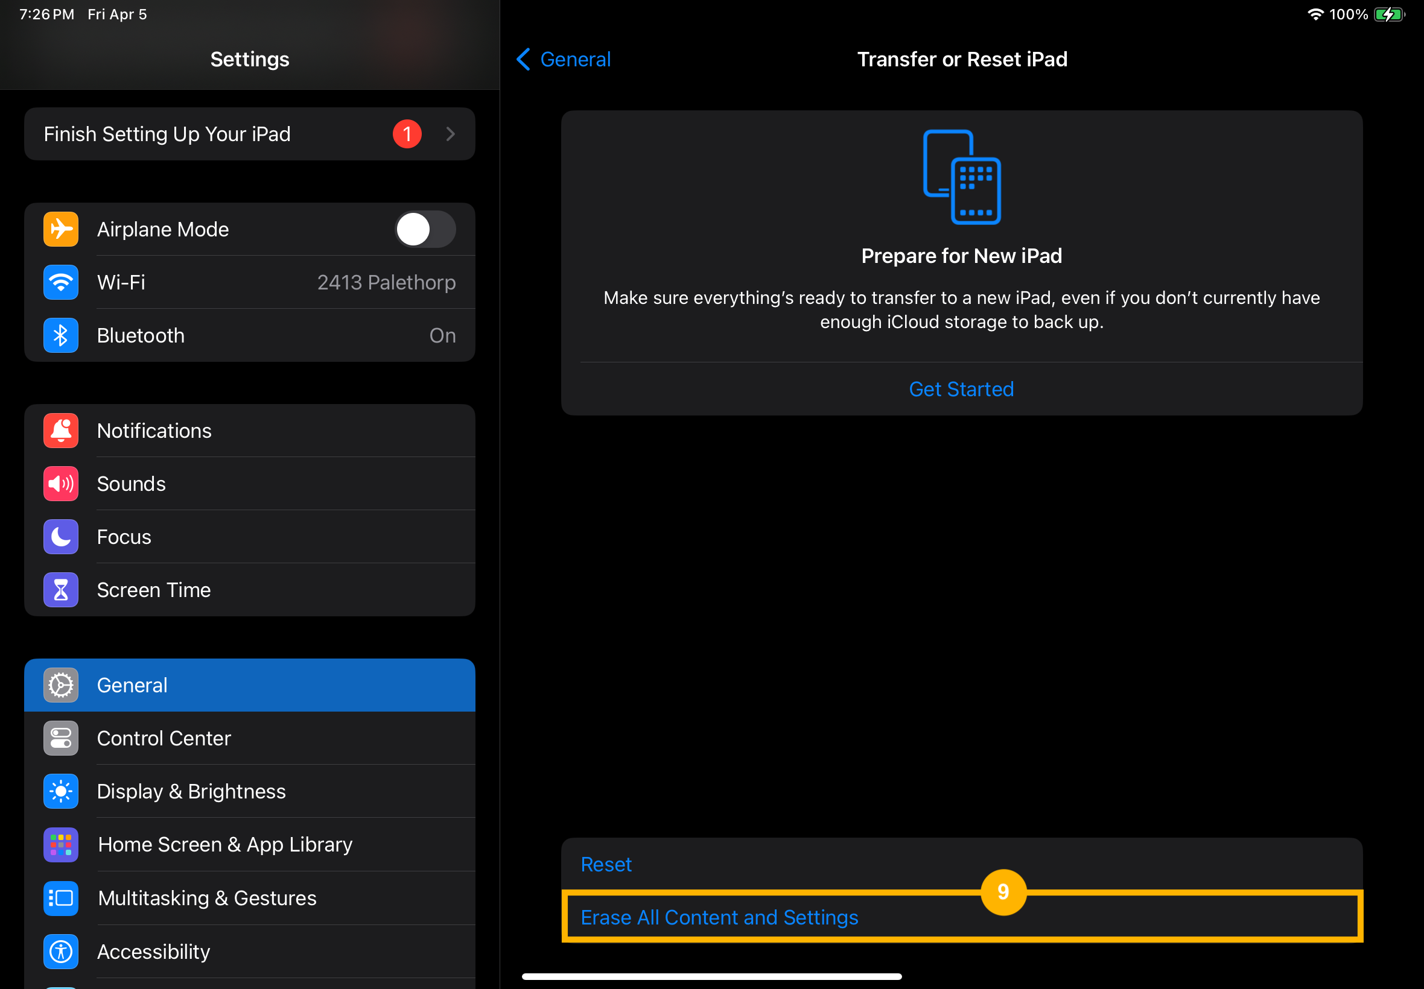Tap the 100% battery percentage
Image resolution: width=1424 pixels, height=989 pixels.
pos(1349,14)
